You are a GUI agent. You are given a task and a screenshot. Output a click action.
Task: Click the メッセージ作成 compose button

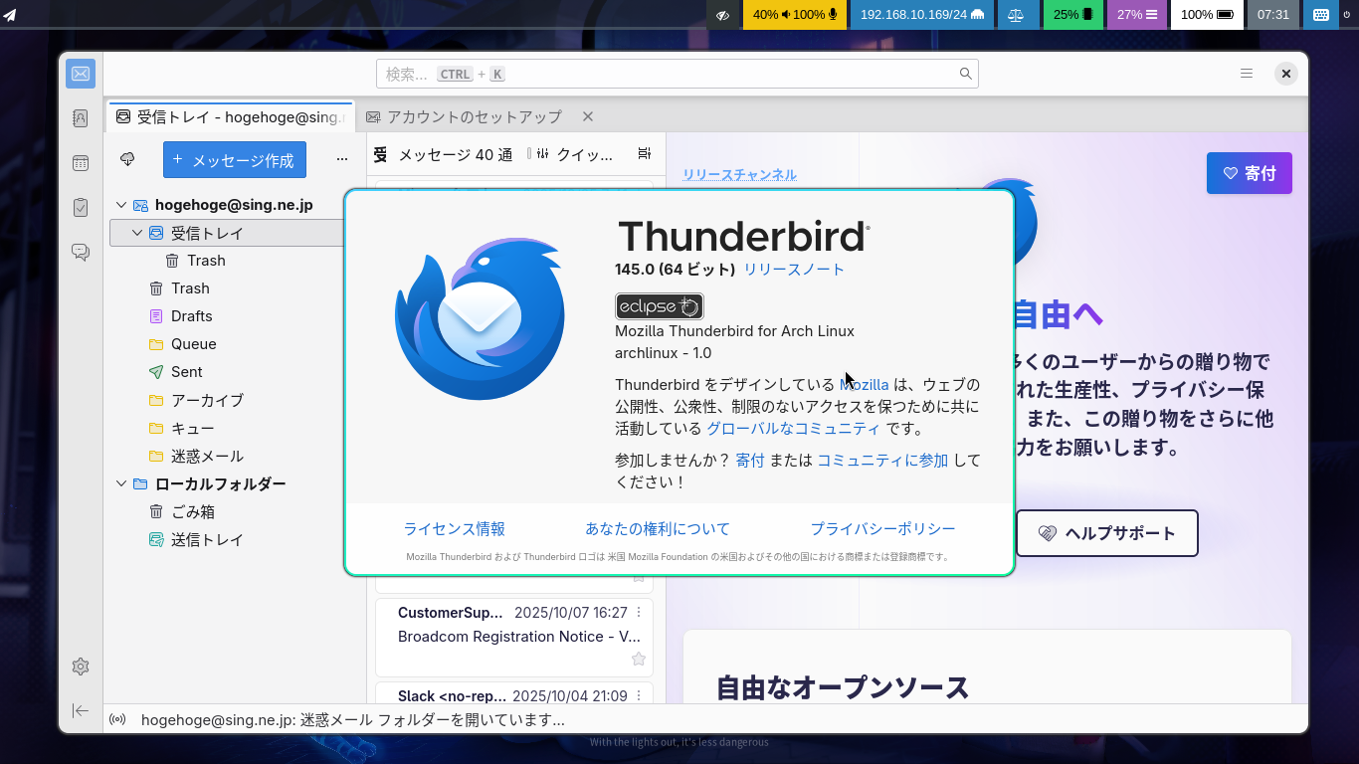[x=235, y=159]
